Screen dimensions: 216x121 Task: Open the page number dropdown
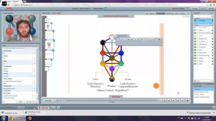click(x=49, y=101)
